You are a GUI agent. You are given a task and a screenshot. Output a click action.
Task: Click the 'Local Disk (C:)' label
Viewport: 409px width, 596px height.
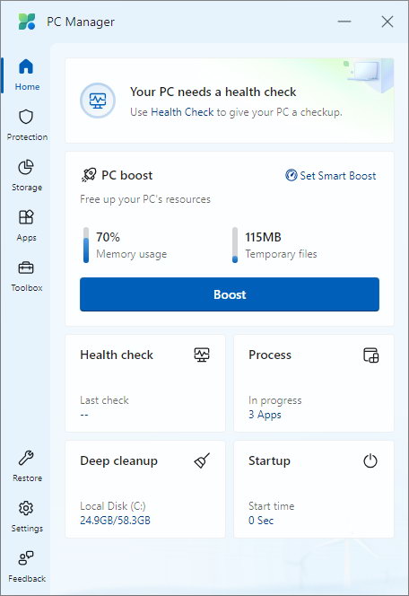113,506
